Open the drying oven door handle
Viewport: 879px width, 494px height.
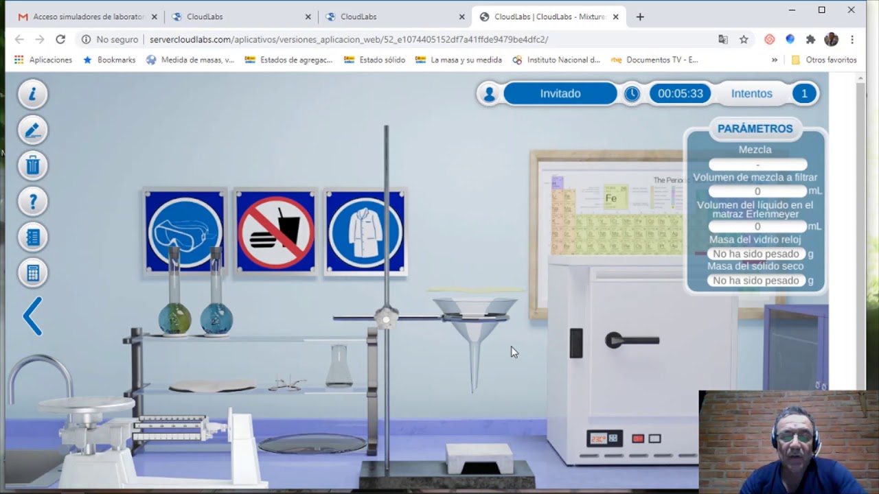coord(632,340)
